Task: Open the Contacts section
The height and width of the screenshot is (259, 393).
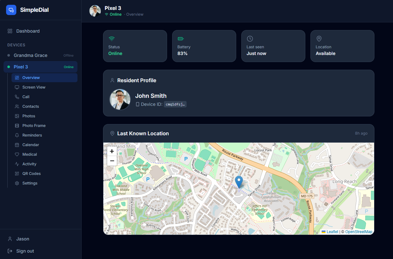Action: click(44, 106)
